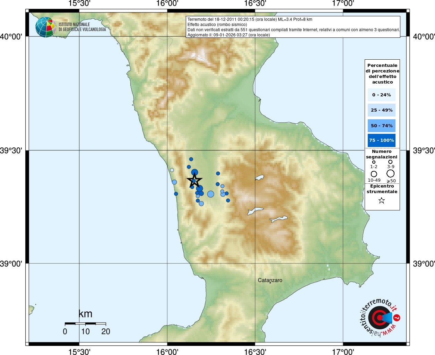Click the large light-blue circle east of epicenter
The height and width of the screenshot is (355, 435).
pos(211,194)
